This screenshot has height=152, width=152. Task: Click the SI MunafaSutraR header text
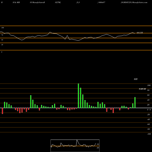pyautogui.click(x=37, y=2)
